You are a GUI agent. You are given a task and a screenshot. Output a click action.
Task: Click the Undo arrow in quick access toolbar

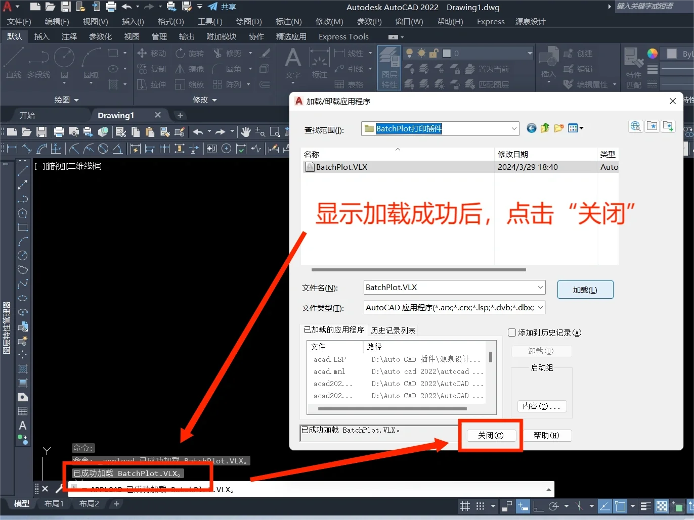[x=126, y=7]
